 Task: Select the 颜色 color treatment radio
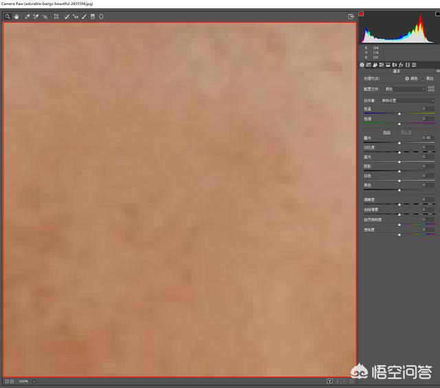407,79
